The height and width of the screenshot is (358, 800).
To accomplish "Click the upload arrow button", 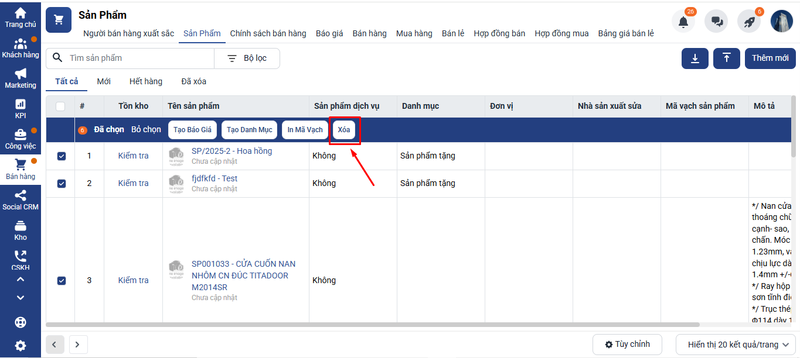I will click(x=727, y=58).
